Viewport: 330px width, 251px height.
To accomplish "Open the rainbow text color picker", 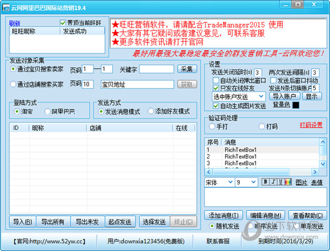I will (288, 182).
